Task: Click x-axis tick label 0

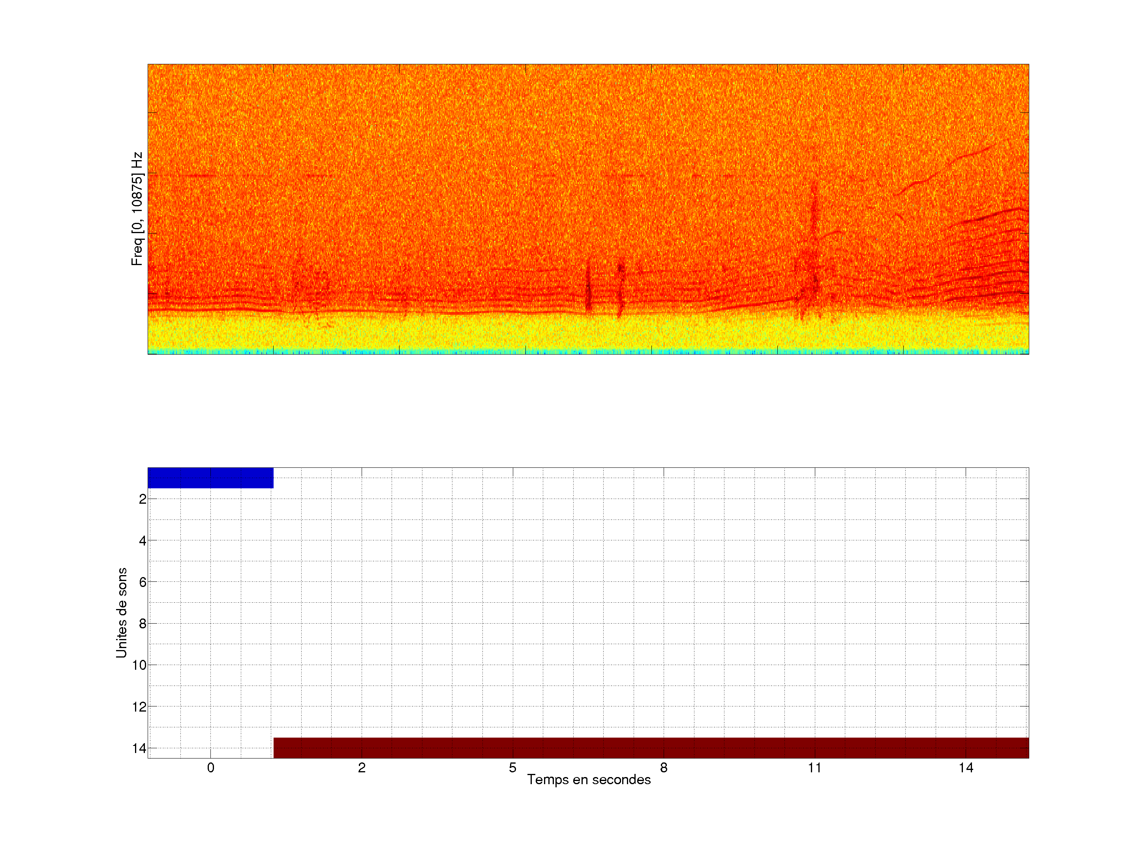Action: (x=211, y=768)
